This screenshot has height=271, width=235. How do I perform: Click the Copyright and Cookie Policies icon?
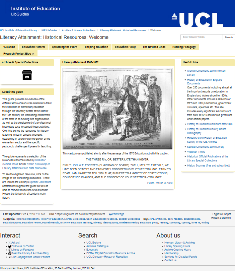tap(10, 257)
